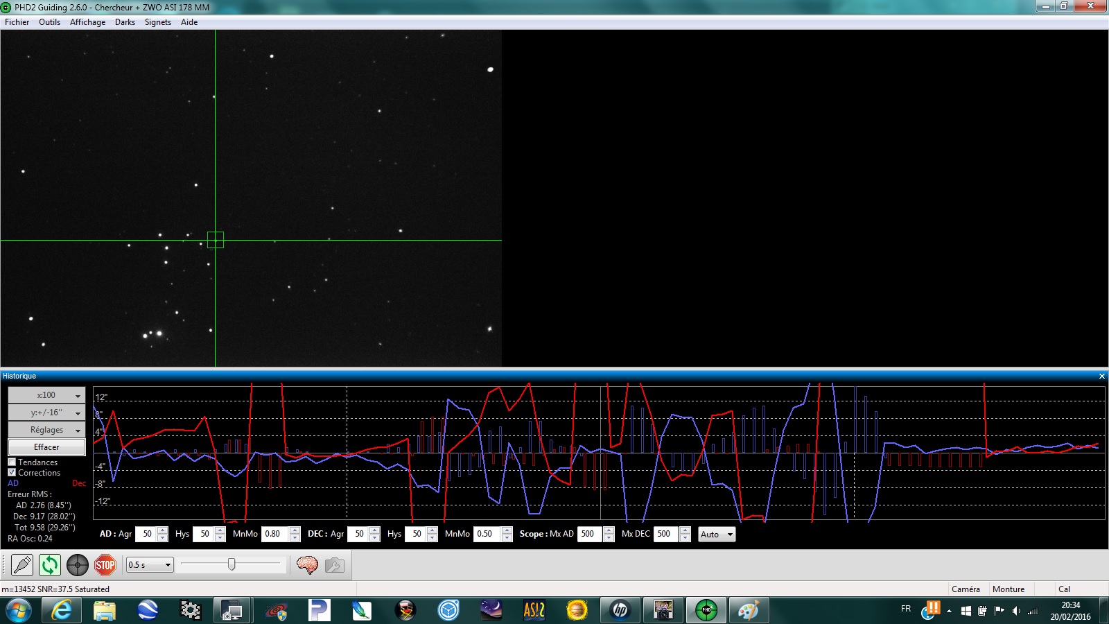This screenshot has width=1109, height=624.
Task: Click the USB connect equipment icon
Action: point(22,565)
